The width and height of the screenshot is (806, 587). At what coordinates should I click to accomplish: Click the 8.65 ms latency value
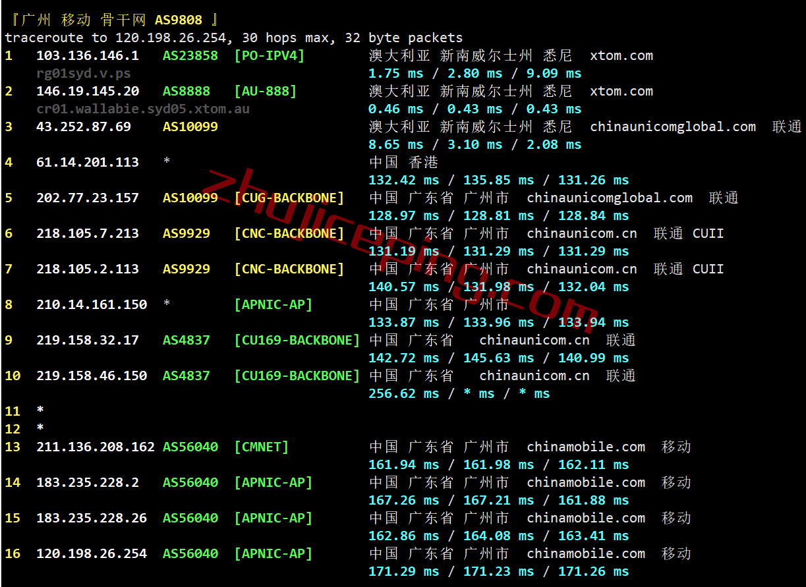[x=396, y=145]
